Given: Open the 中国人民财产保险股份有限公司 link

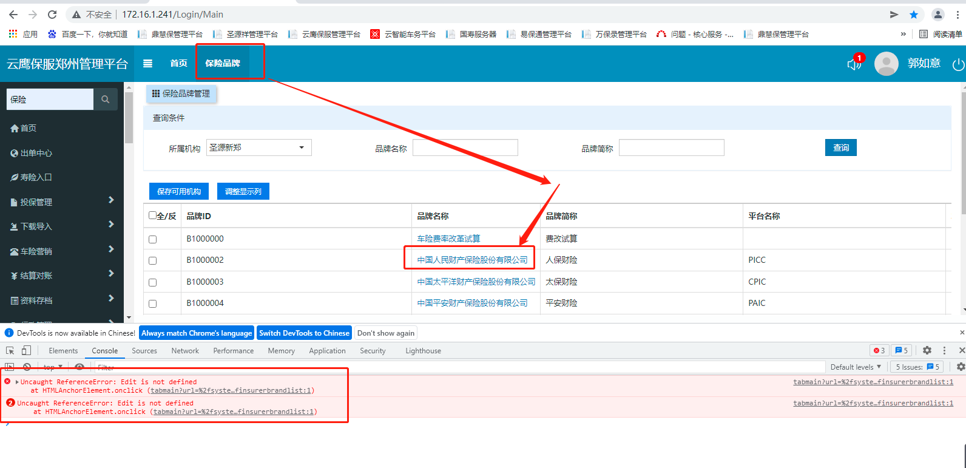Looking at the screenshot, I should tap(472, 260).
